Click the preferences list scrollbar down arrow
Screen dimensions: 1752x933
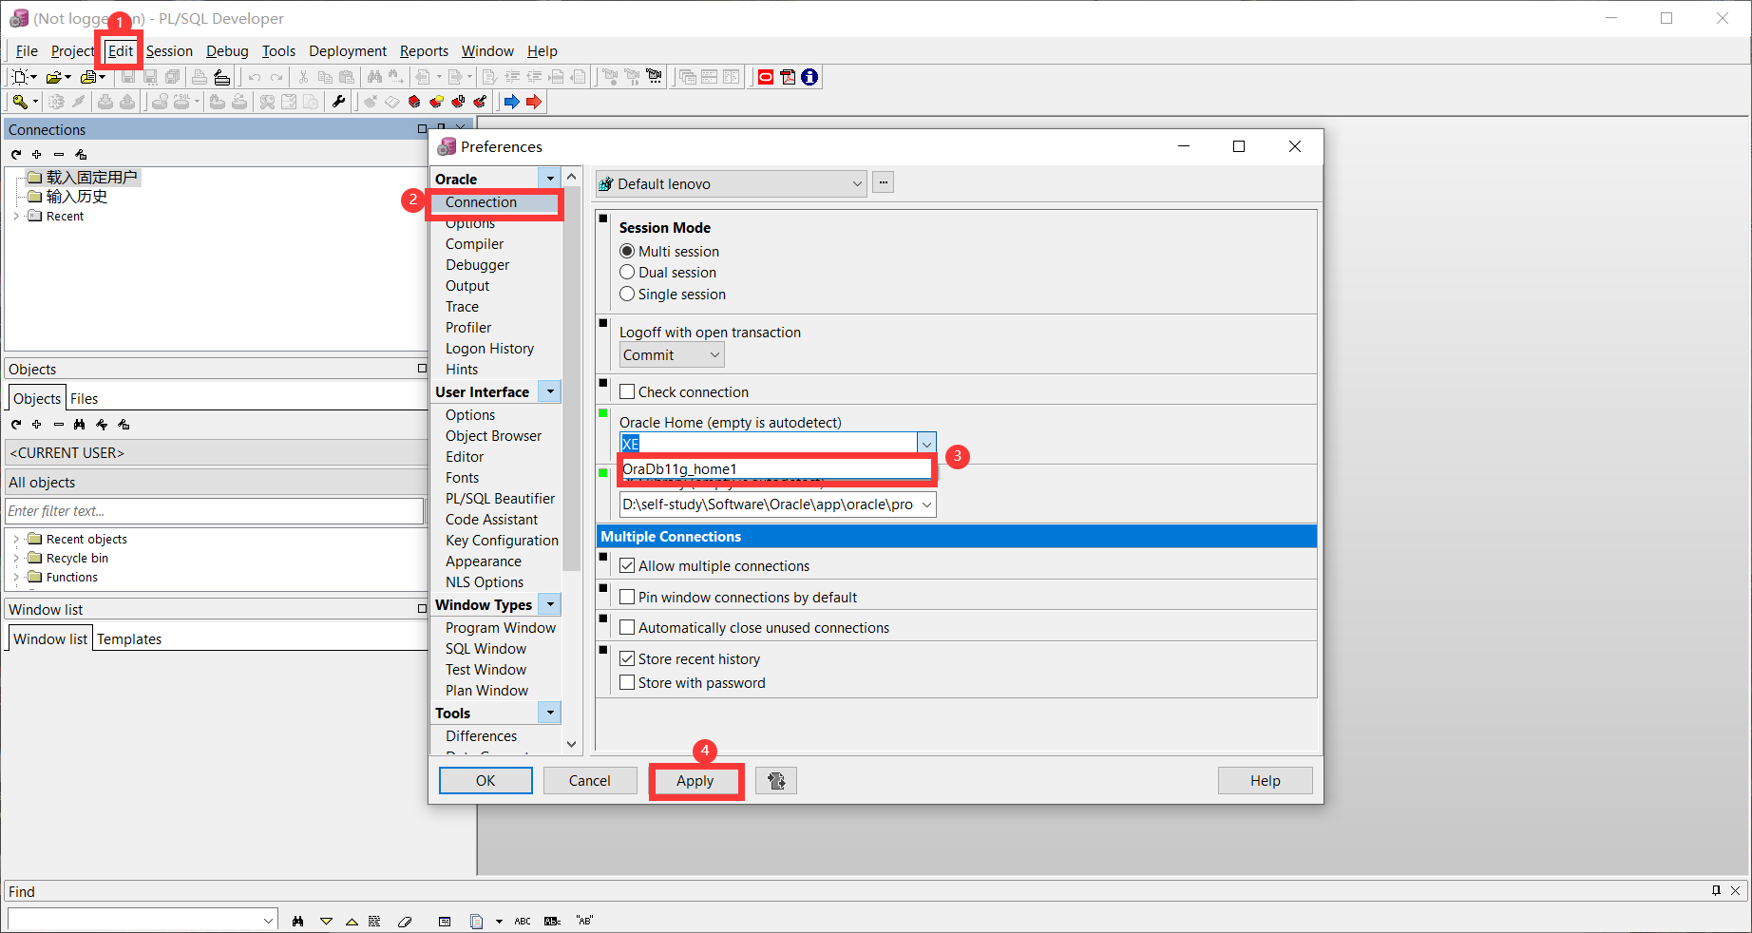pos(571,744)
